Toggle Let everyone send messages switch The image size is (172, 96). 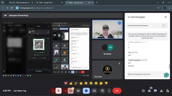tap(164, 25)
